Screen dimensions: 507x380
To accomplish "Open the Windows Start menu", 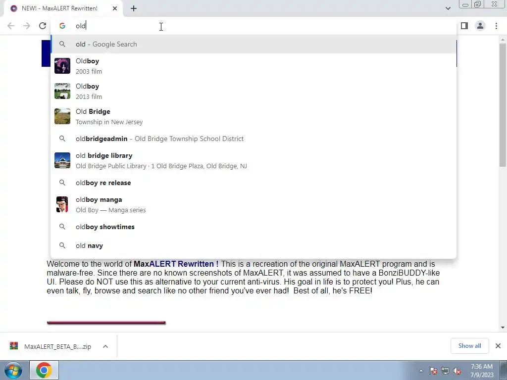I will point(13,370).
